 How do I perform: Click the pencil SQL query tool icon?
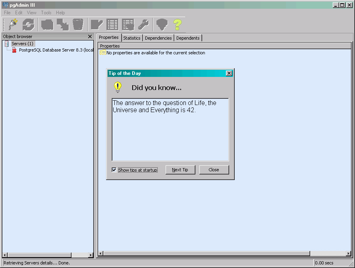click(x=96, y=25)
